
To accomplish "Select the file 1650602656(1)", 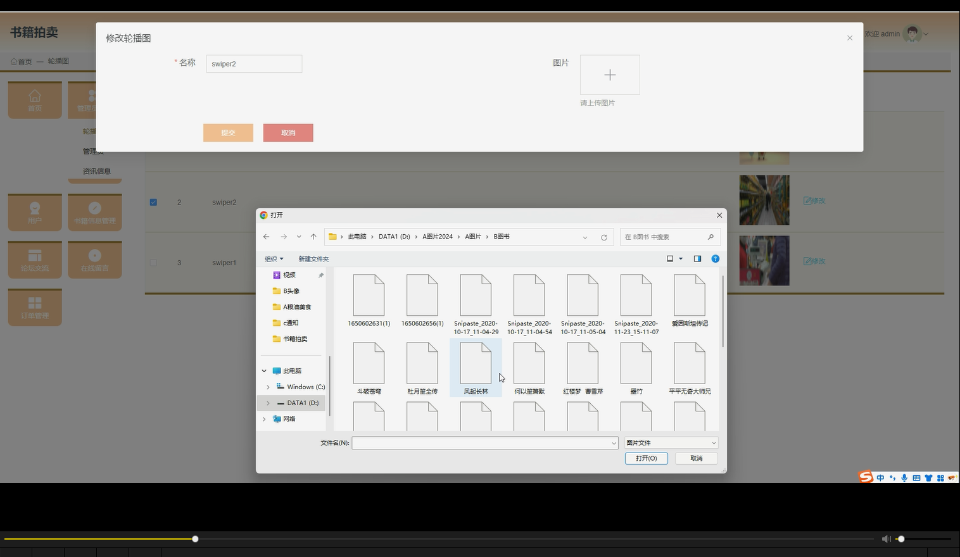I will coord(422,301).
